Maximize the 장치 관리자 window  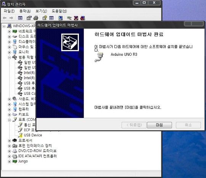[x=144, y=3]
